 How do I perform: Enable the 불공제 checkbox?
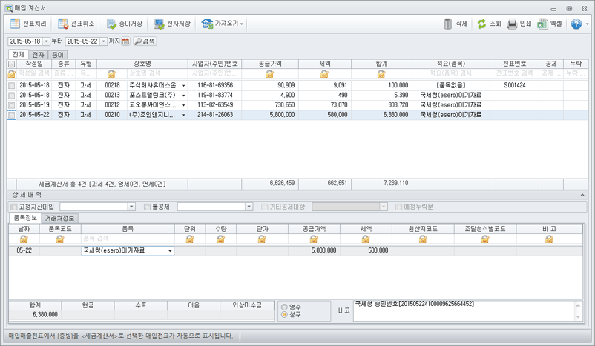(146, 207)
